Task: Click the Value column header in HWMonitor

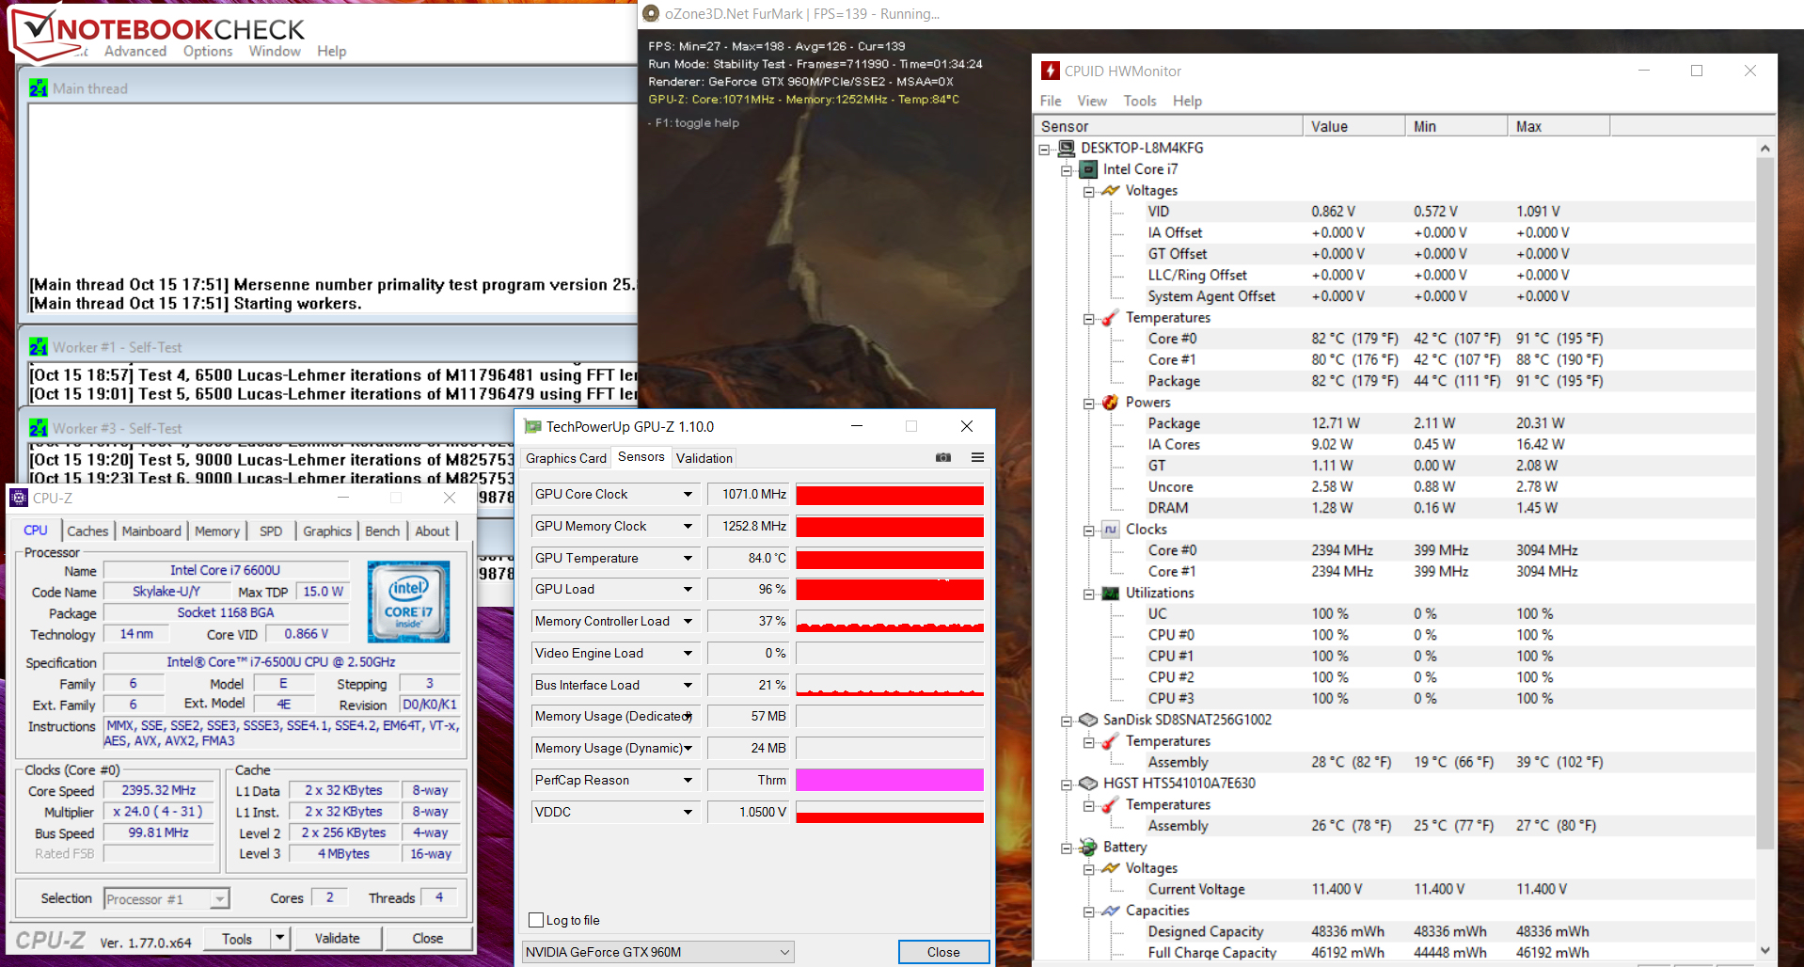Action: click(1354, 126)
